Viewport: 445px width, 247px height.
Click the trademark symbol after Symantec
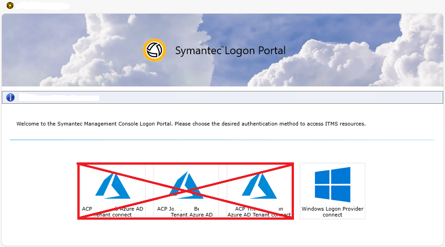pyautogui.click(x=222, y=47)
